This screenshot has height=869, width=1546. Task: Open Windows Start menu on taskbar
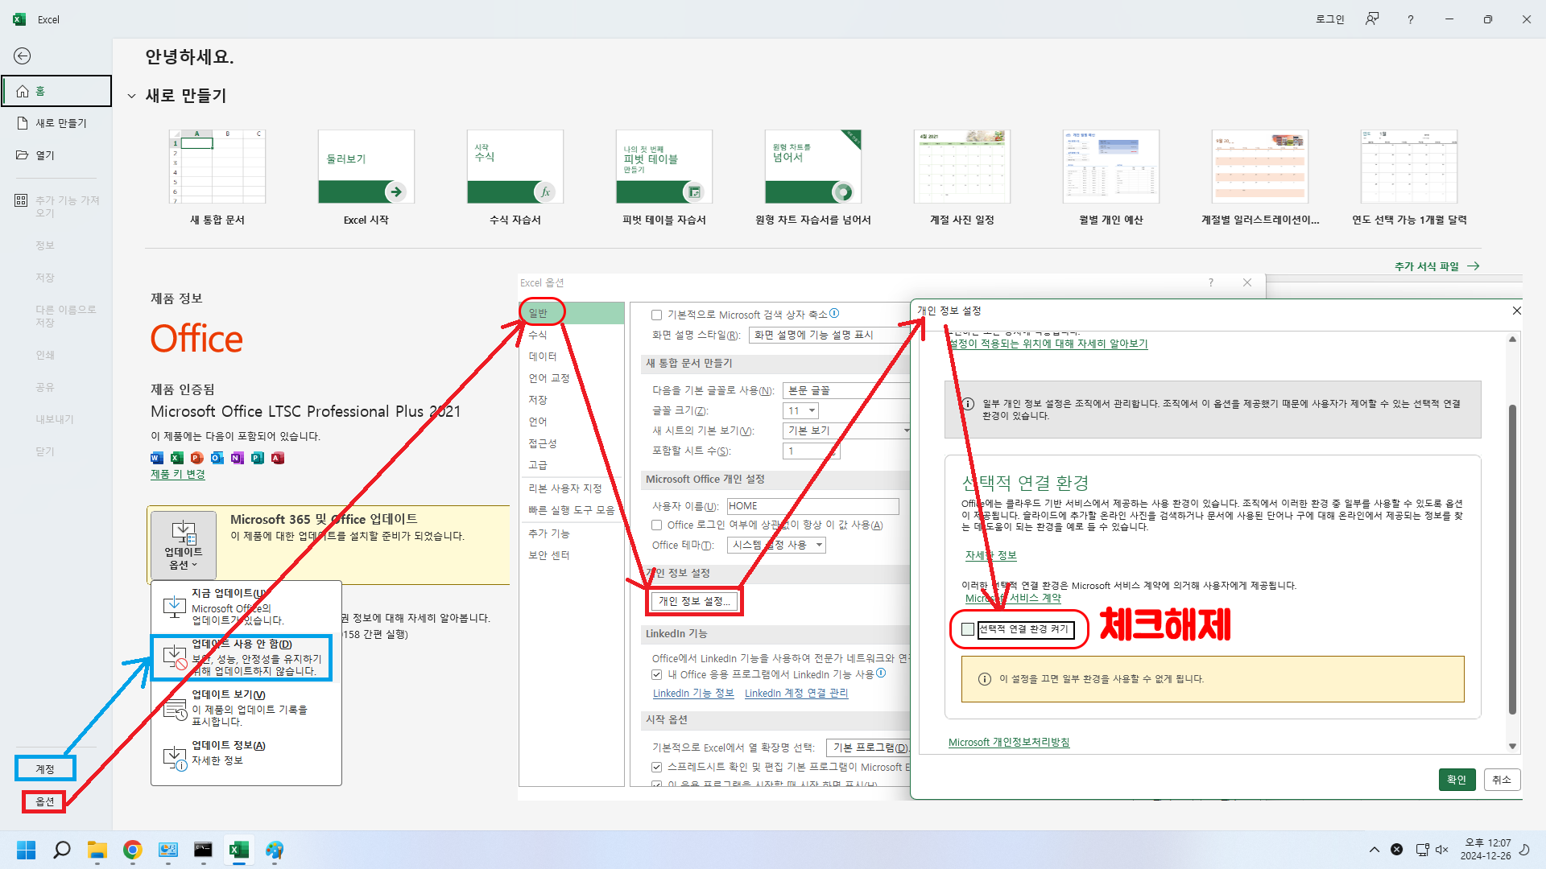(x=27, y=850)
